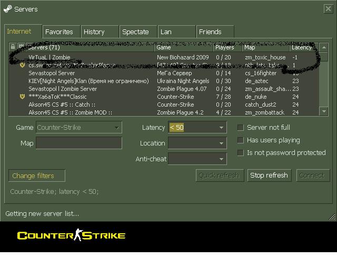Click the de_nuke map cell
The image size is (337, 269).
tap(256, 97)
